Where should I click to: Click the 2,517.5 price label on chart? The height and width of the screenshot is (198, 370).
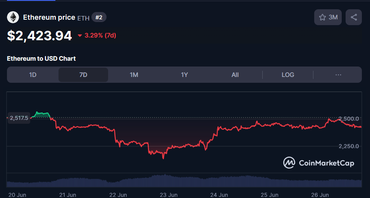coord(19,118)
